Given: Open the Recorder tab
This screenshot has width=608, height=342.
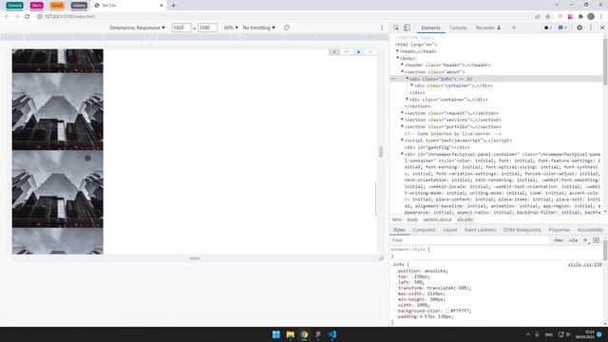Looking at the screenshot, I should 487,28.
